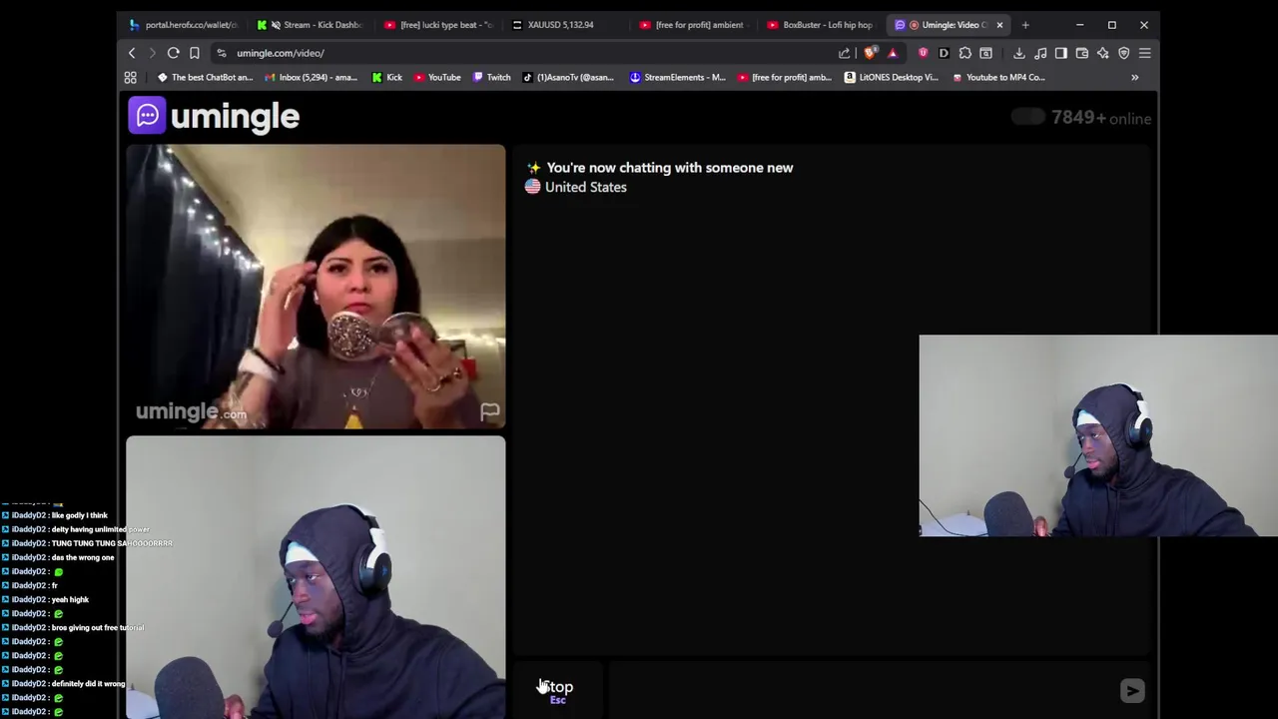This screenshot has width=1278, height=719.
Task: Open the media music-note control
Action: 1040,53
